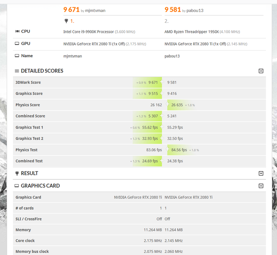The width and height of the screenshot is (277, 255).
Task: Click plus icon in Physics Score row
Action: [167, 104]
